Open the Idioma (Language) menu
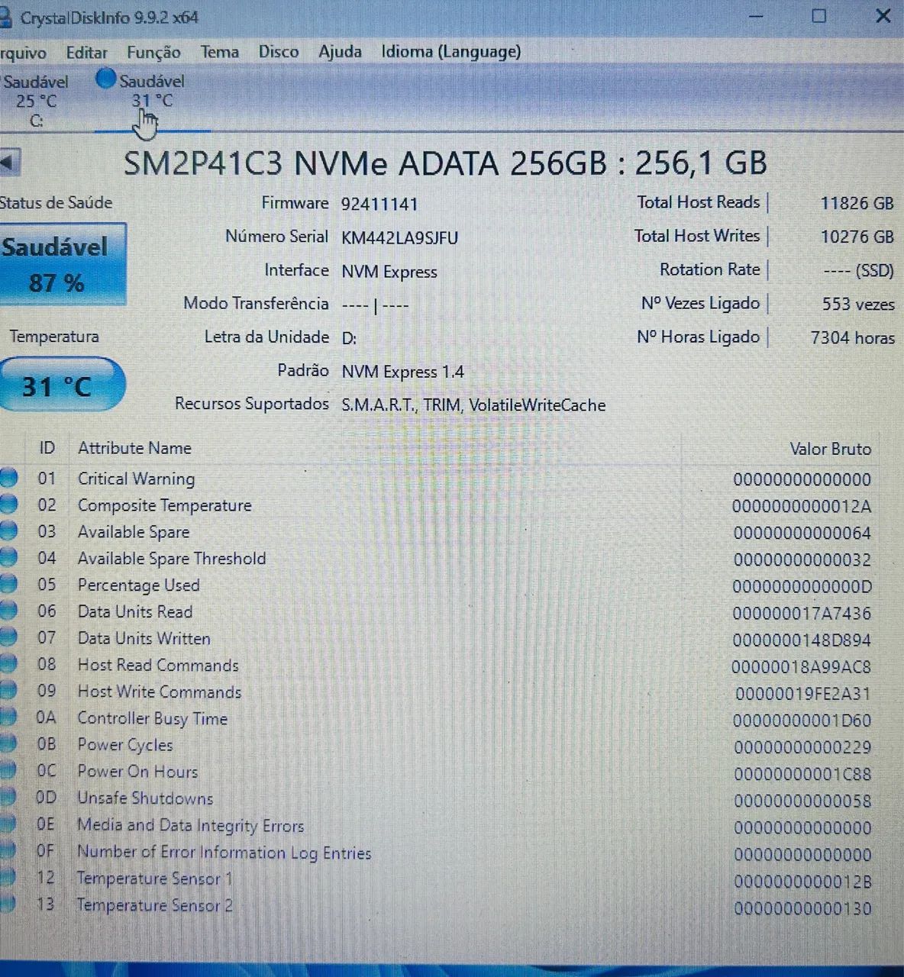This screenshot has height=977, width=904. coord(451,52)
